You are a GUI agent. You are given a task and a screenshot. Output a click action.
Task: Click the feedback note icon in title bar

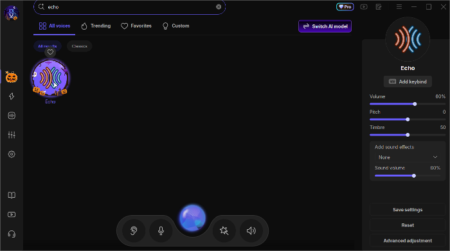[379, 7]
